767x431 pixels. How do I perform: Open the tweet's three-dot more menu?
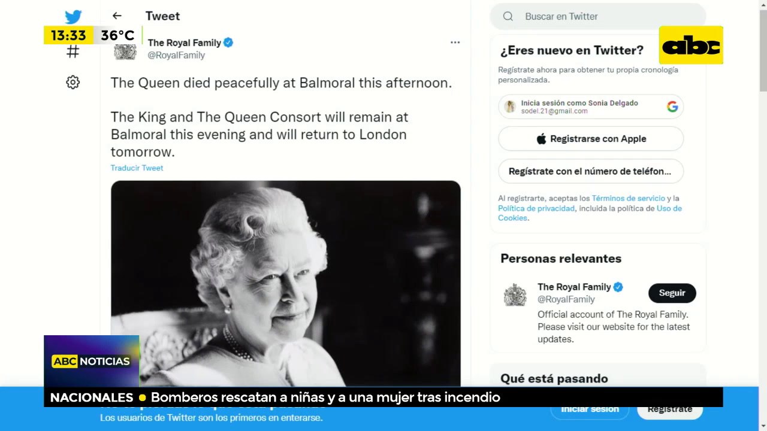455,43
